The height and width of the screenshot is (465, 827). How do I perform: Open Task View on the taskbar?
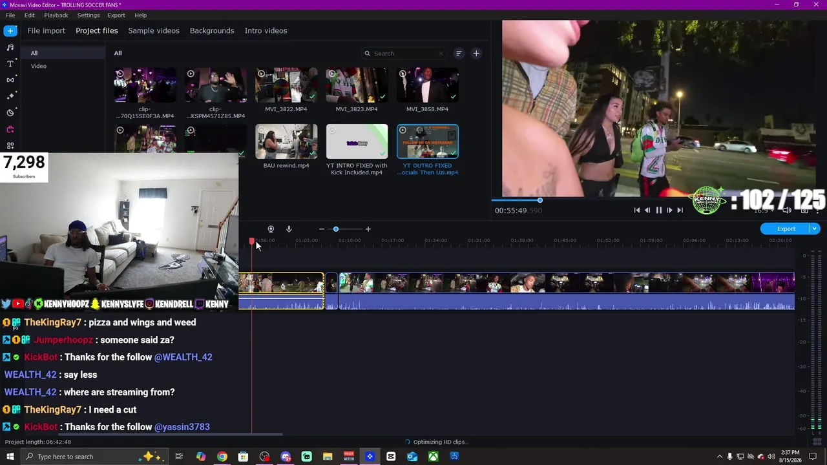click(x=179, y=457)
